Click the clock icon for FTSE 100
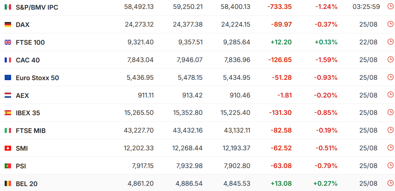395x191 pixels. [x=390, y=42]
